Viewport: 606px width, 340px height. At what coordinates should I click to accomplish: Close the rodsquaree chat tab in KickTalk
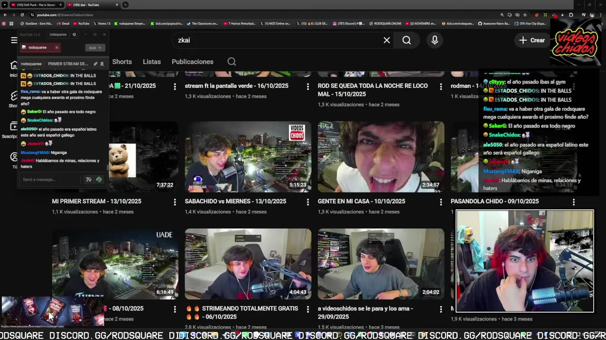[x=56, y=47]
